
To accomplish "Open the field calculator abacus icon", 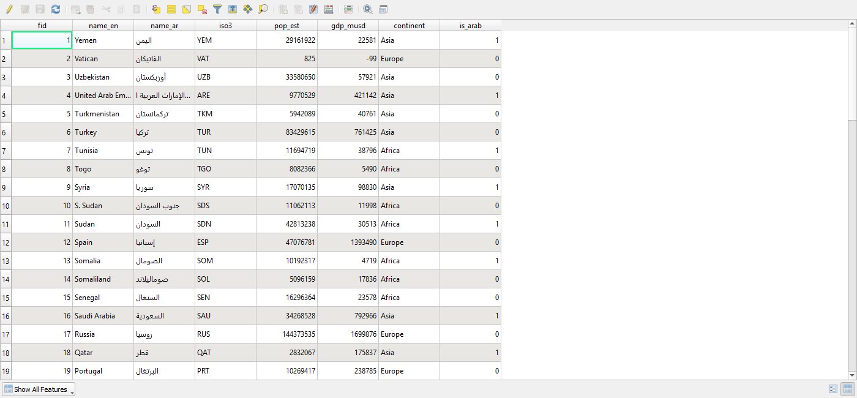I will (329, 9).
